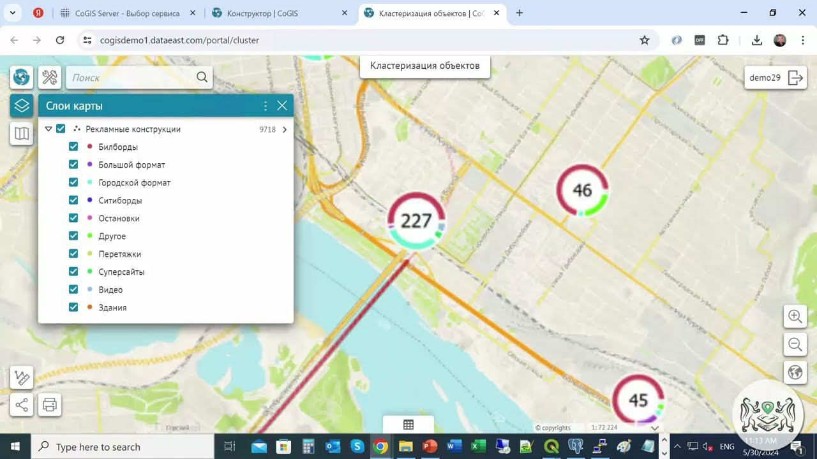The image size is (817, 459).
Task: Toggle the Остановки layer checkbox
Action: click(73, 218)
